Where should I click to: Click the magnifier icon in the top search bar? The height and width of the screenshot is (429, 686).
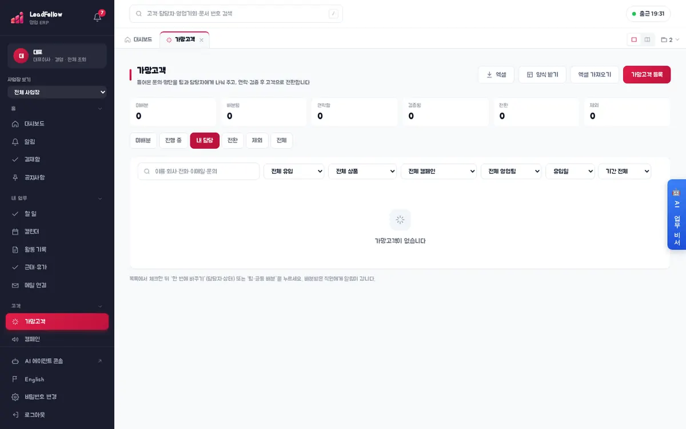tap(139, 13)
